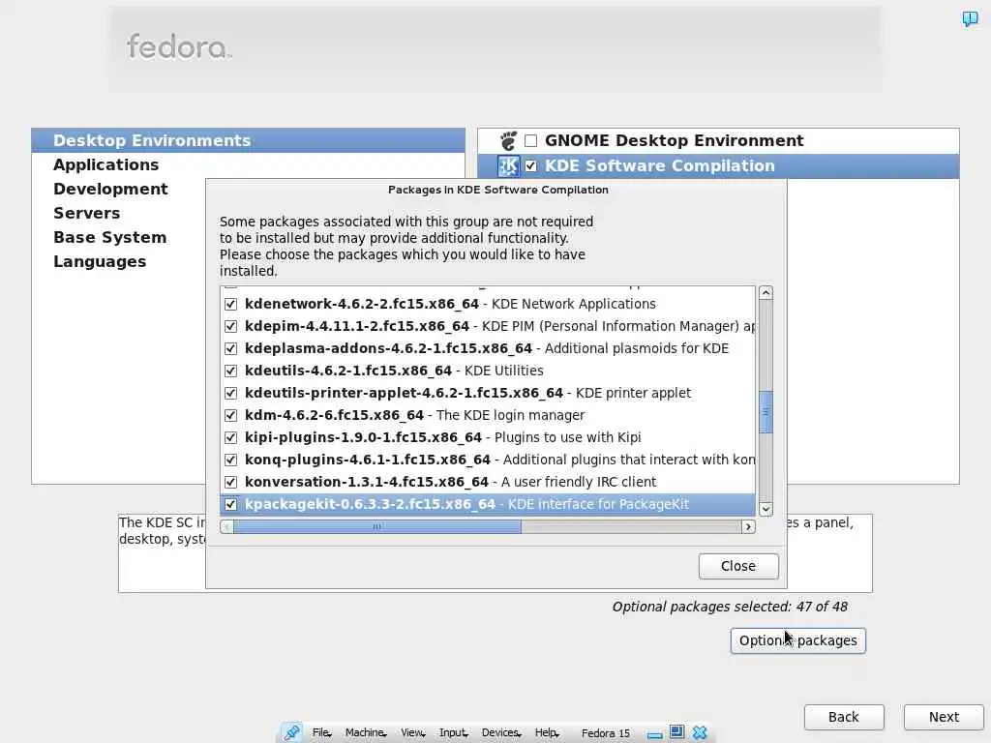Click the Fedora 15 label in VM toolbar
The height and width of the screenshot is (743, 991).
point(606,733)
